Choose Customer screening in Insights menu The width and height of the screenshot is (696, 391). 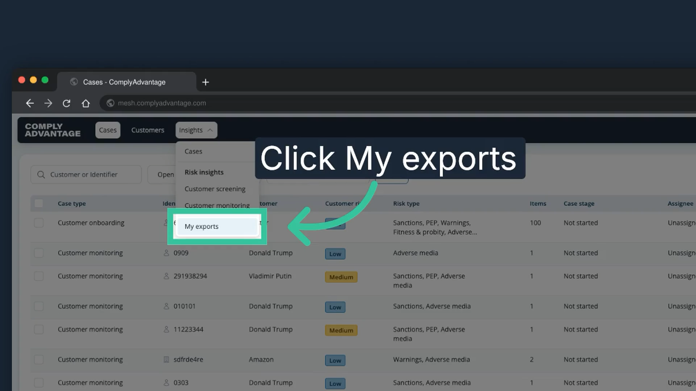click(x=215, y=189)
